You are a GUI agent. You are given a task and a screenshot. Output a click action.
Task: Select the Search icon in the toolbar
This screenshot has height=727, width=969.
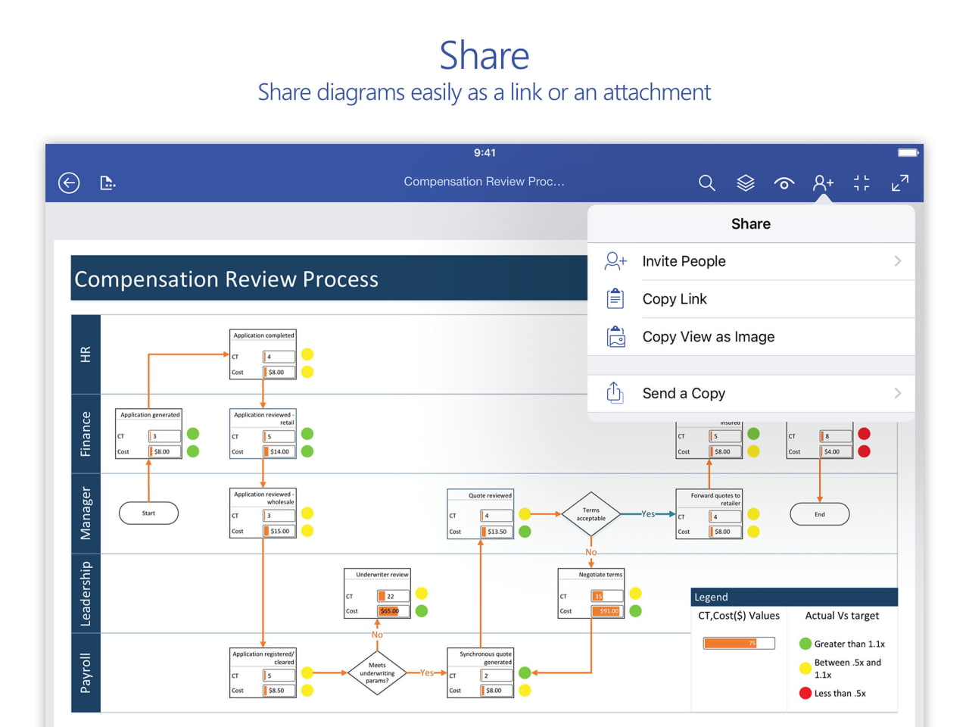[706, 183]
